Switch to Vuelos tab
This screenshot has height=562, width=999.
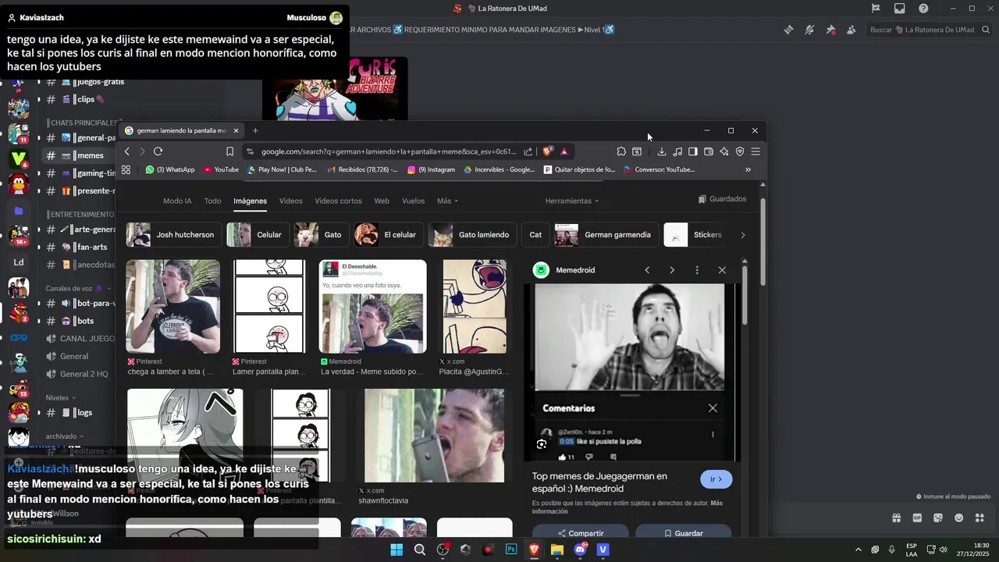(x=413, y=201)
